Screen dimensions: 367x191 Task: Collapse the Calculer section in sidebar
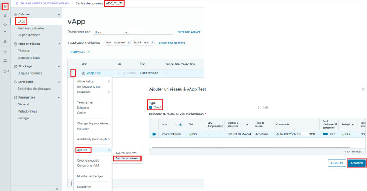pos(59,14)
